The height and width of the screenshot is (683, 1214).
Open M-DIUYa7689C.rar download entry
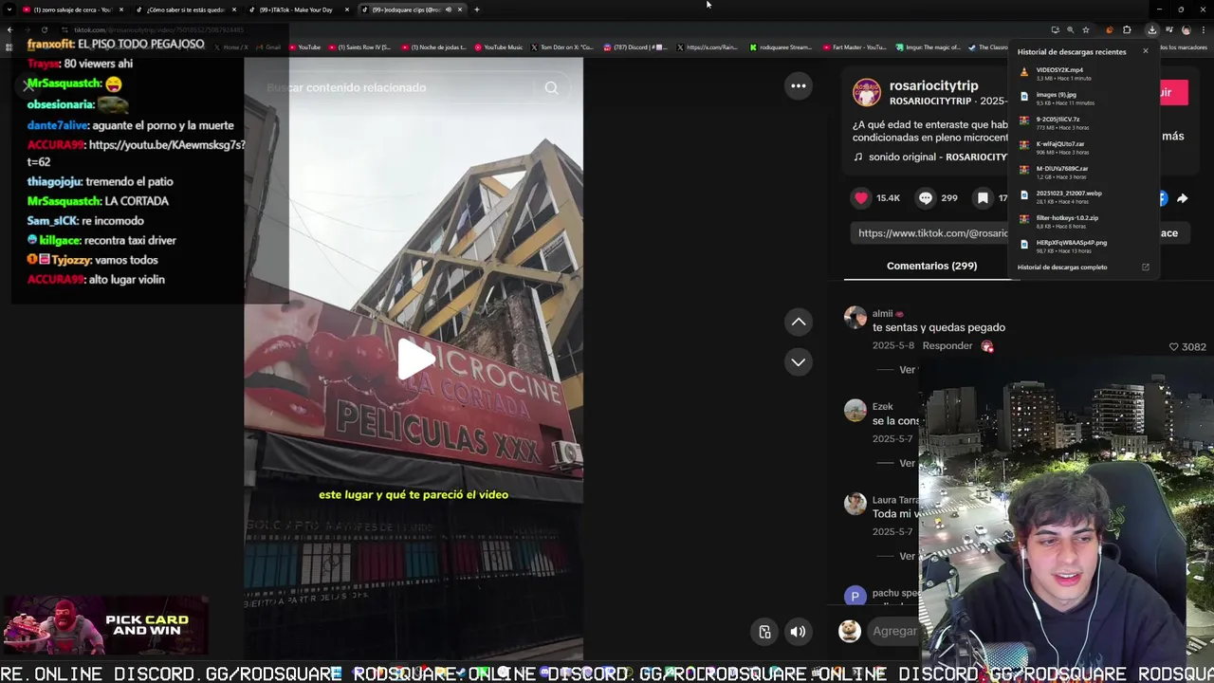pyautogui.click(x=1081, y=172)
